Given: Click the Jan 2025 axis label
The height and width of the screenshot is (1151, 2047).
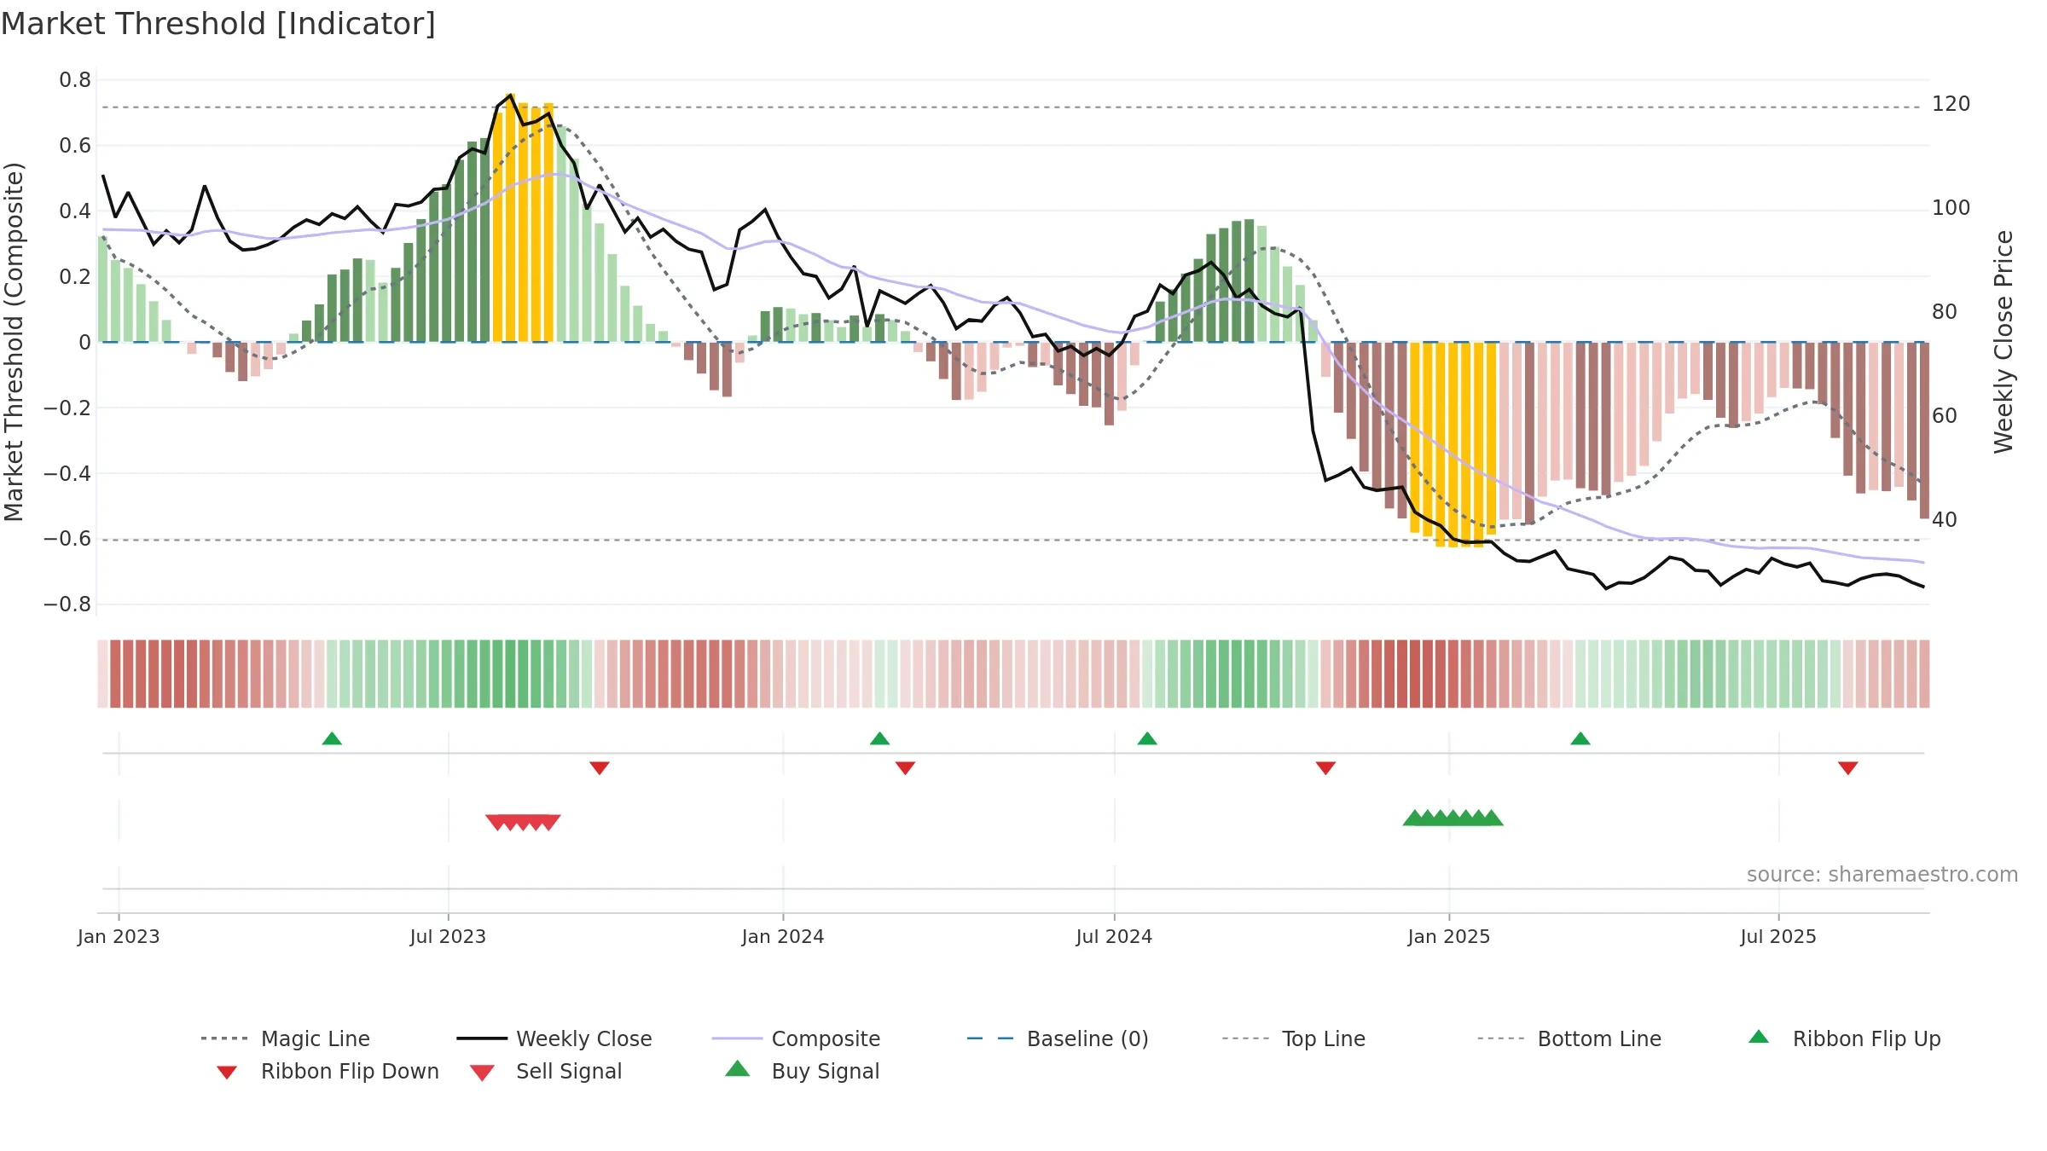Looking at the screenshot, I should coord(1449,936).
